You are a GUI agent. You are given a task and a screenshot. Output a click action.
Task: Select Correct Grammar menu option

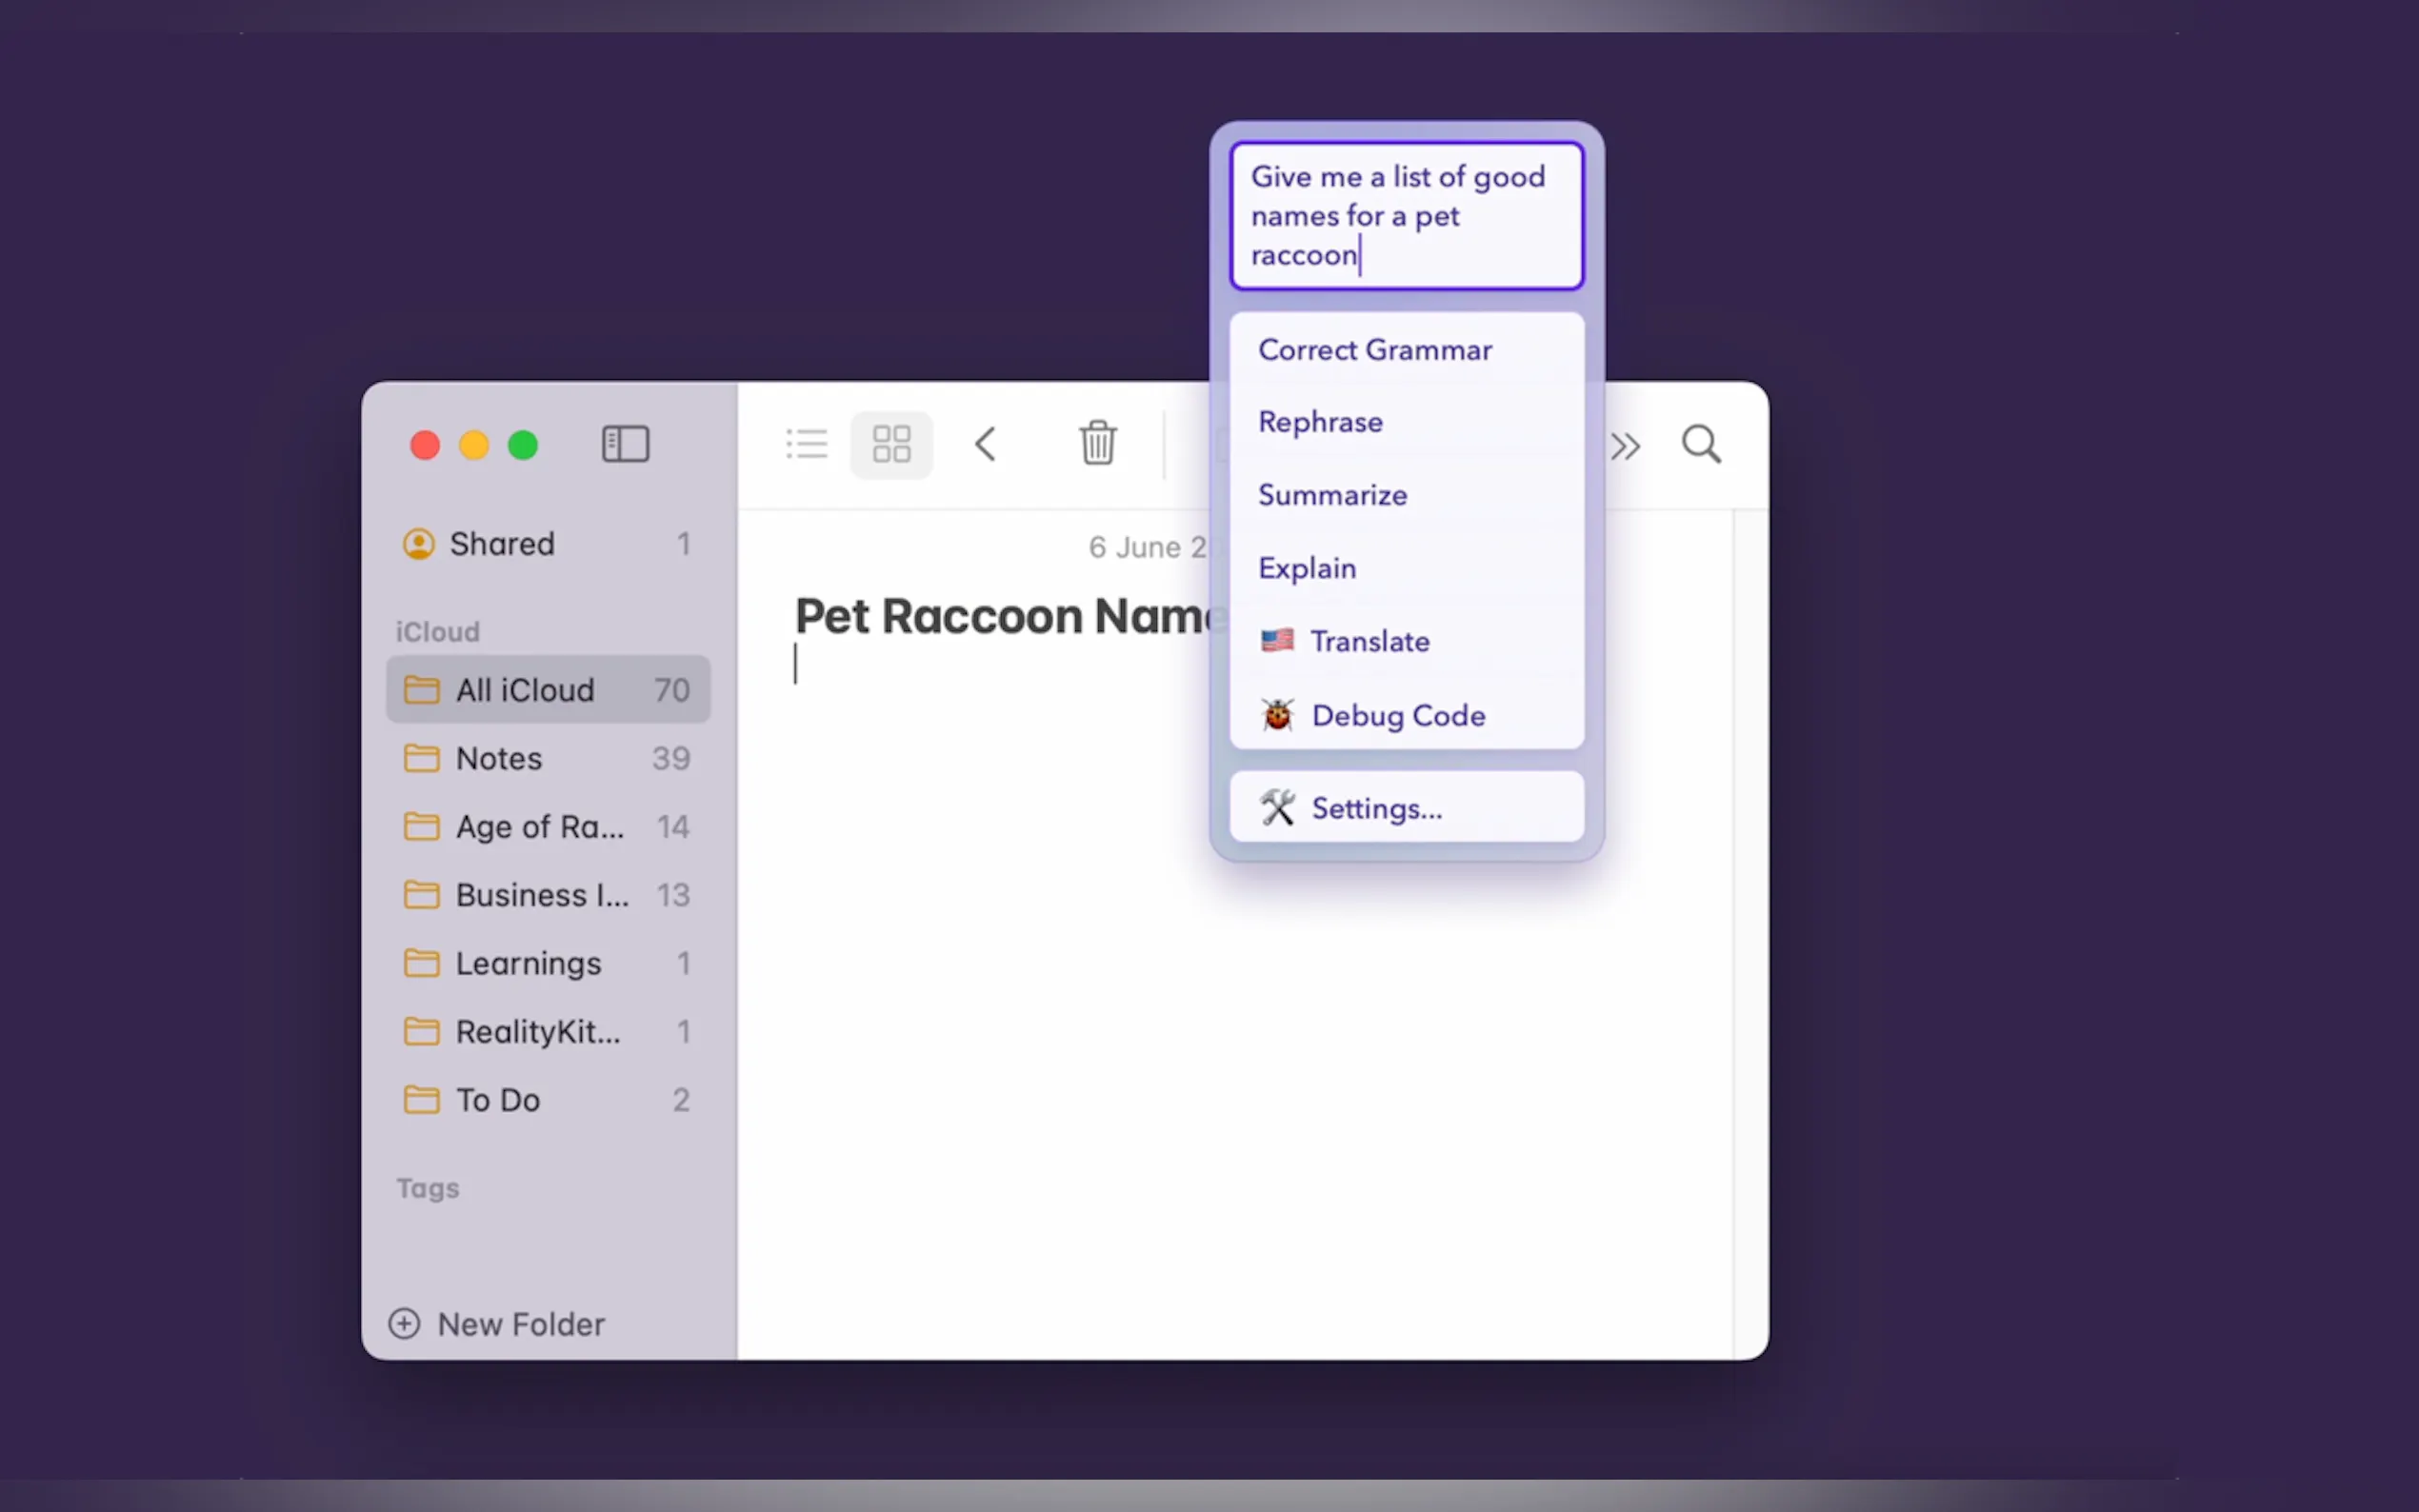1375,350
